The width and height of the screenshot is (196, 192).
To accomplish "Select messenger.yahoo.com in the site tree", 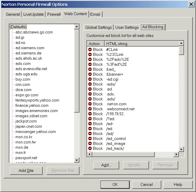I will (36, 131).
